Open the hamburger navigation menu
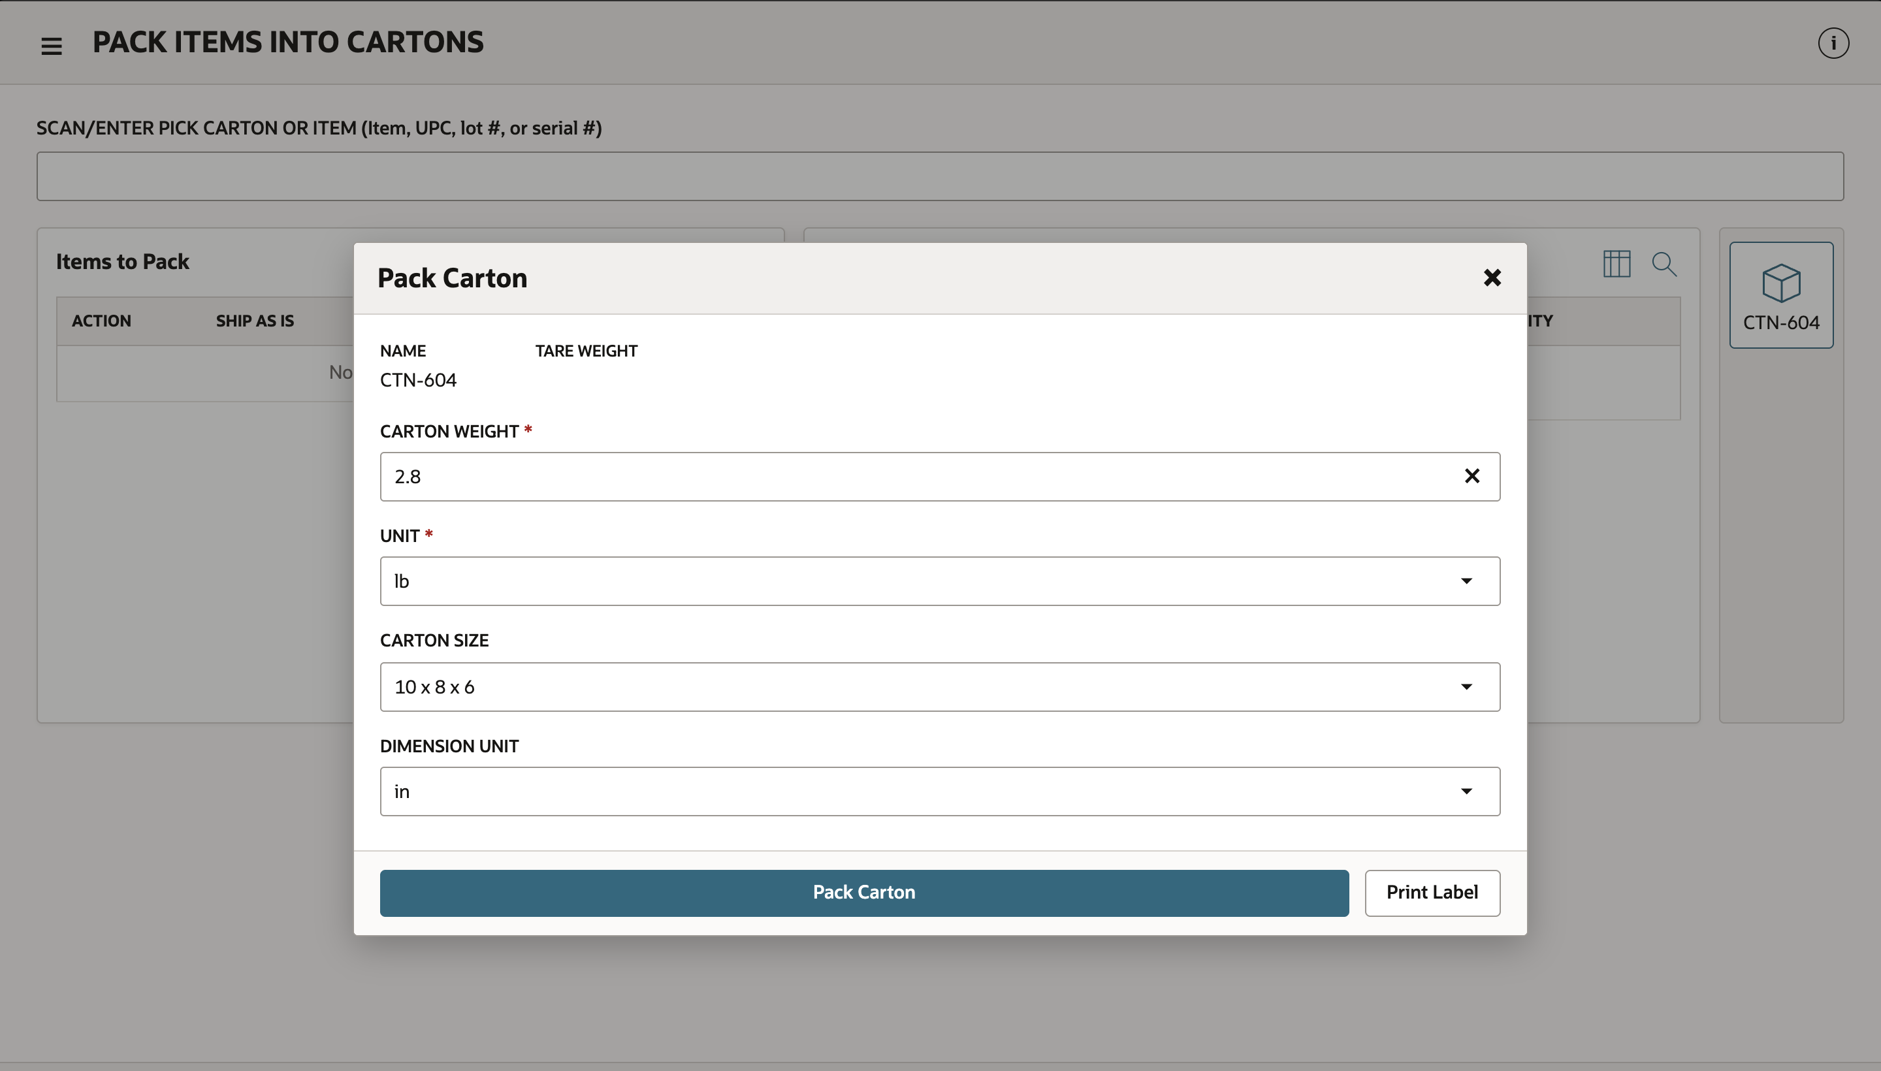1881x1071 pixels. 52,46
